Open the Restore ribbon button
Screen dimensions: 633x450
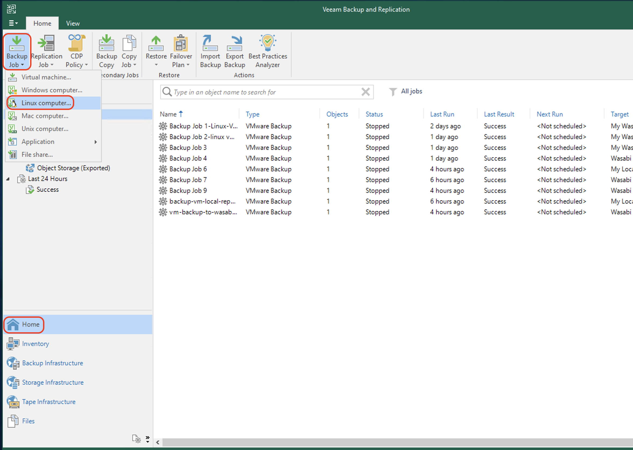click(156, 52)
